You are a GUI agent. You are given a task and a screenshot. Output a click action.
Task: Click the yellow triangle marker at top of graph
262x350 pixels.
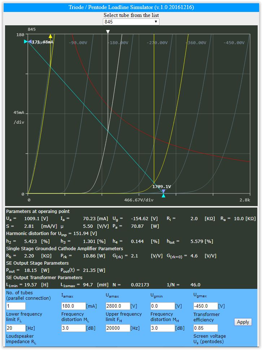tap(51, 36)
